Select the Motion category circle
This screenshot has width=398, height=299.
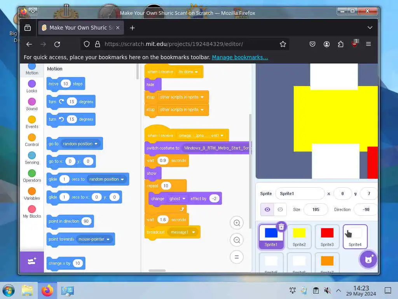click(32, 66)
